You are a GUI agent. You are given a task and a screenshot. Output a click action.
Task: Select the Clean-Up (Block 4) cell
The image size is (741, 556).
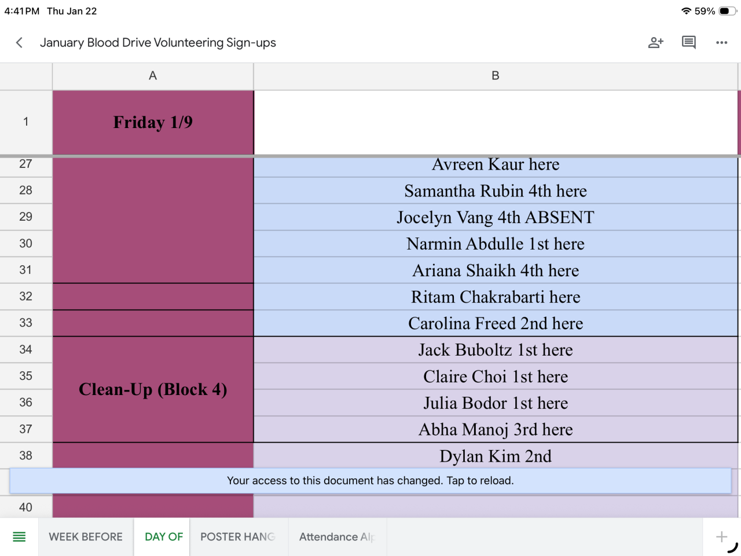coord(153,389)
